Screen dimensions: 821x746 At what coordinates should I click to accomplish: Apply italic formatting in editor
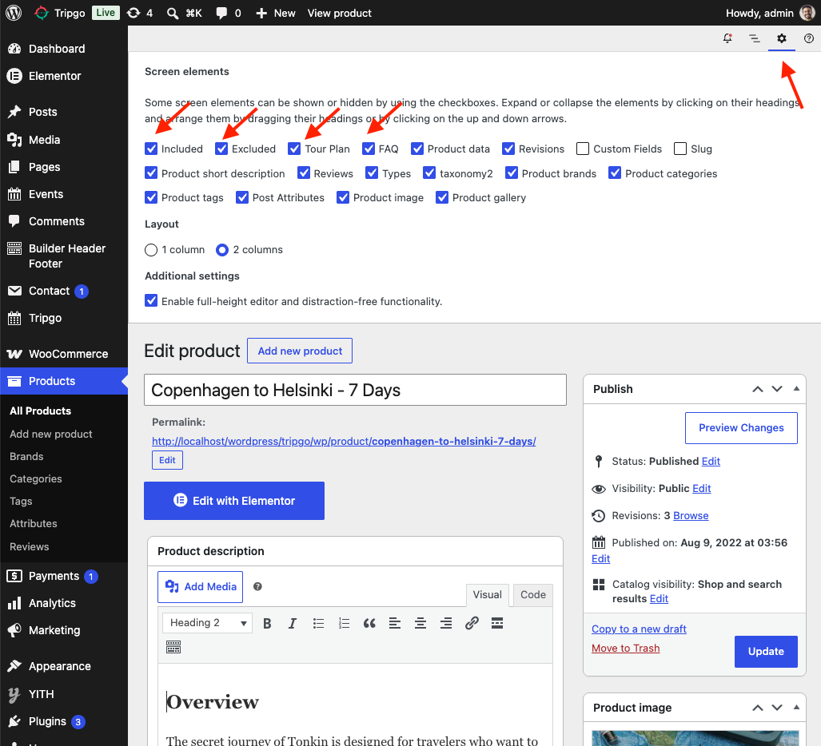click(x=292, y=623)
